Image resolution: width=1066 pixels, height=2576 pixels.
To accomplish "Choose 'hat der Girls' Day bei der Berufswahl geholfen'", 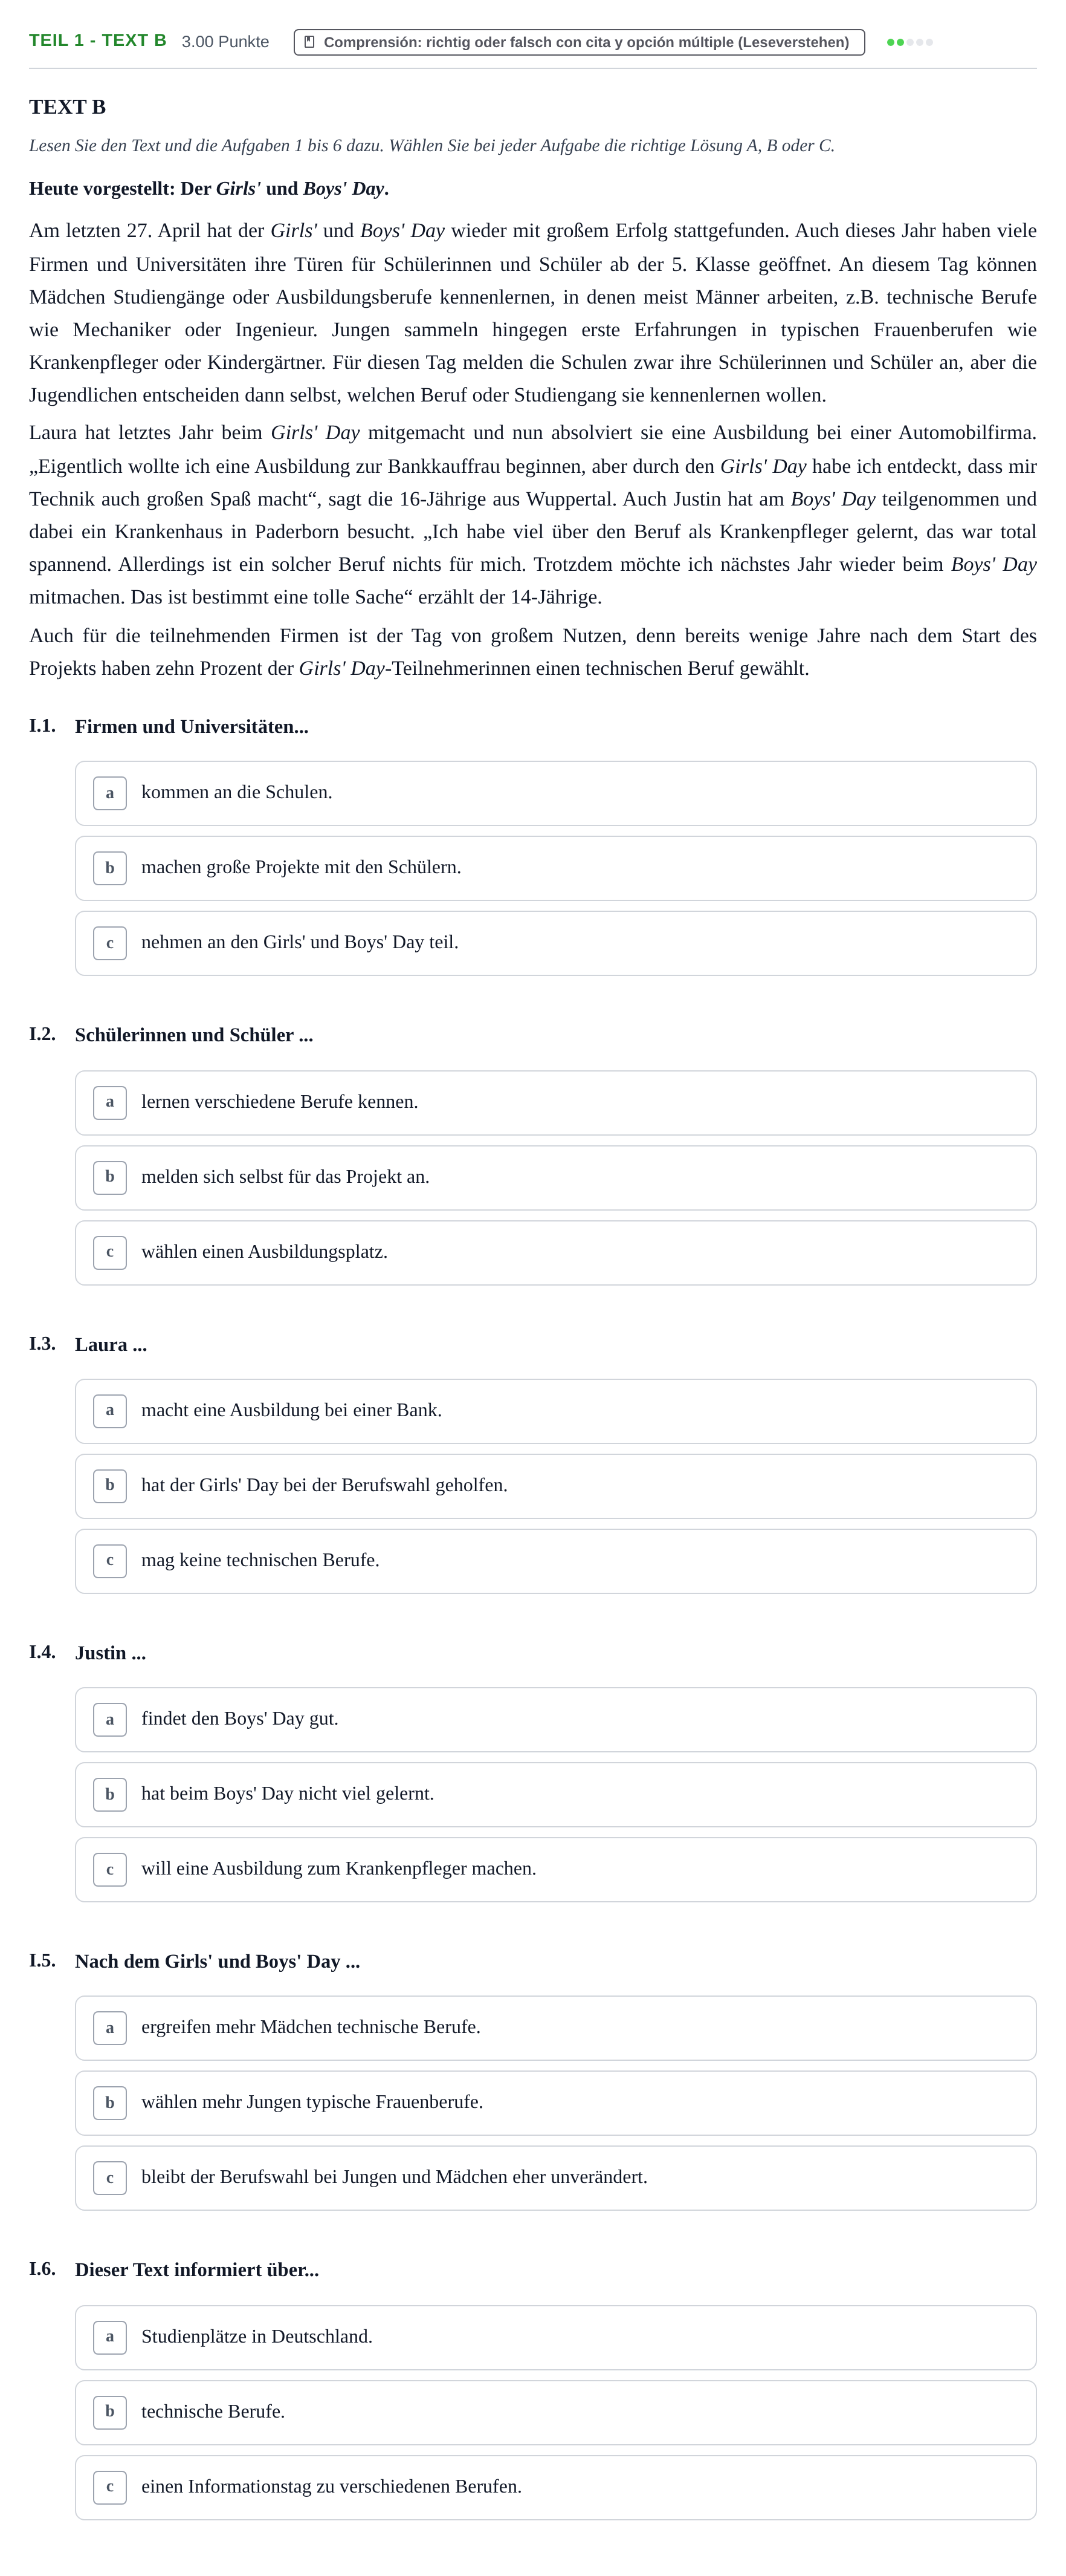I will point(555,1486).
